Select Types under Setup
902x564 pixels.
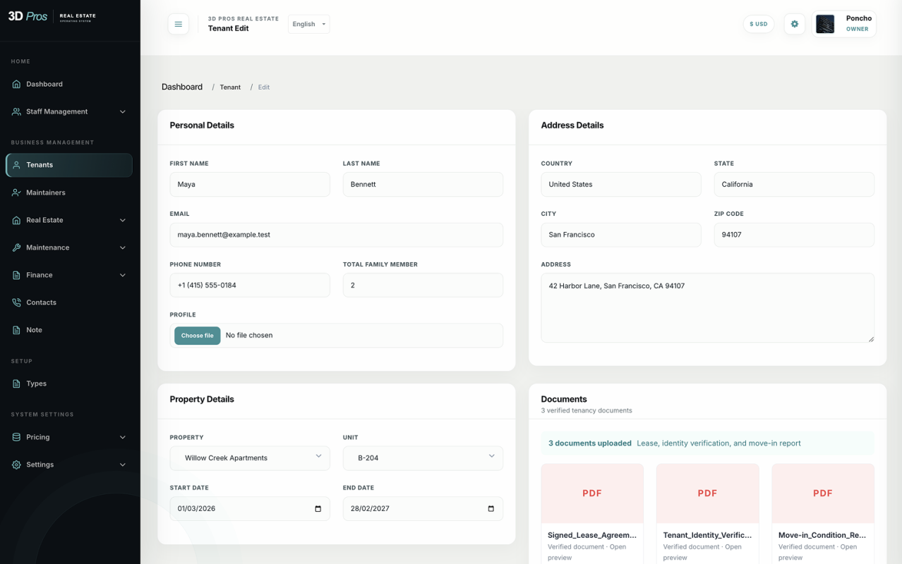click(x=69, y=384)
